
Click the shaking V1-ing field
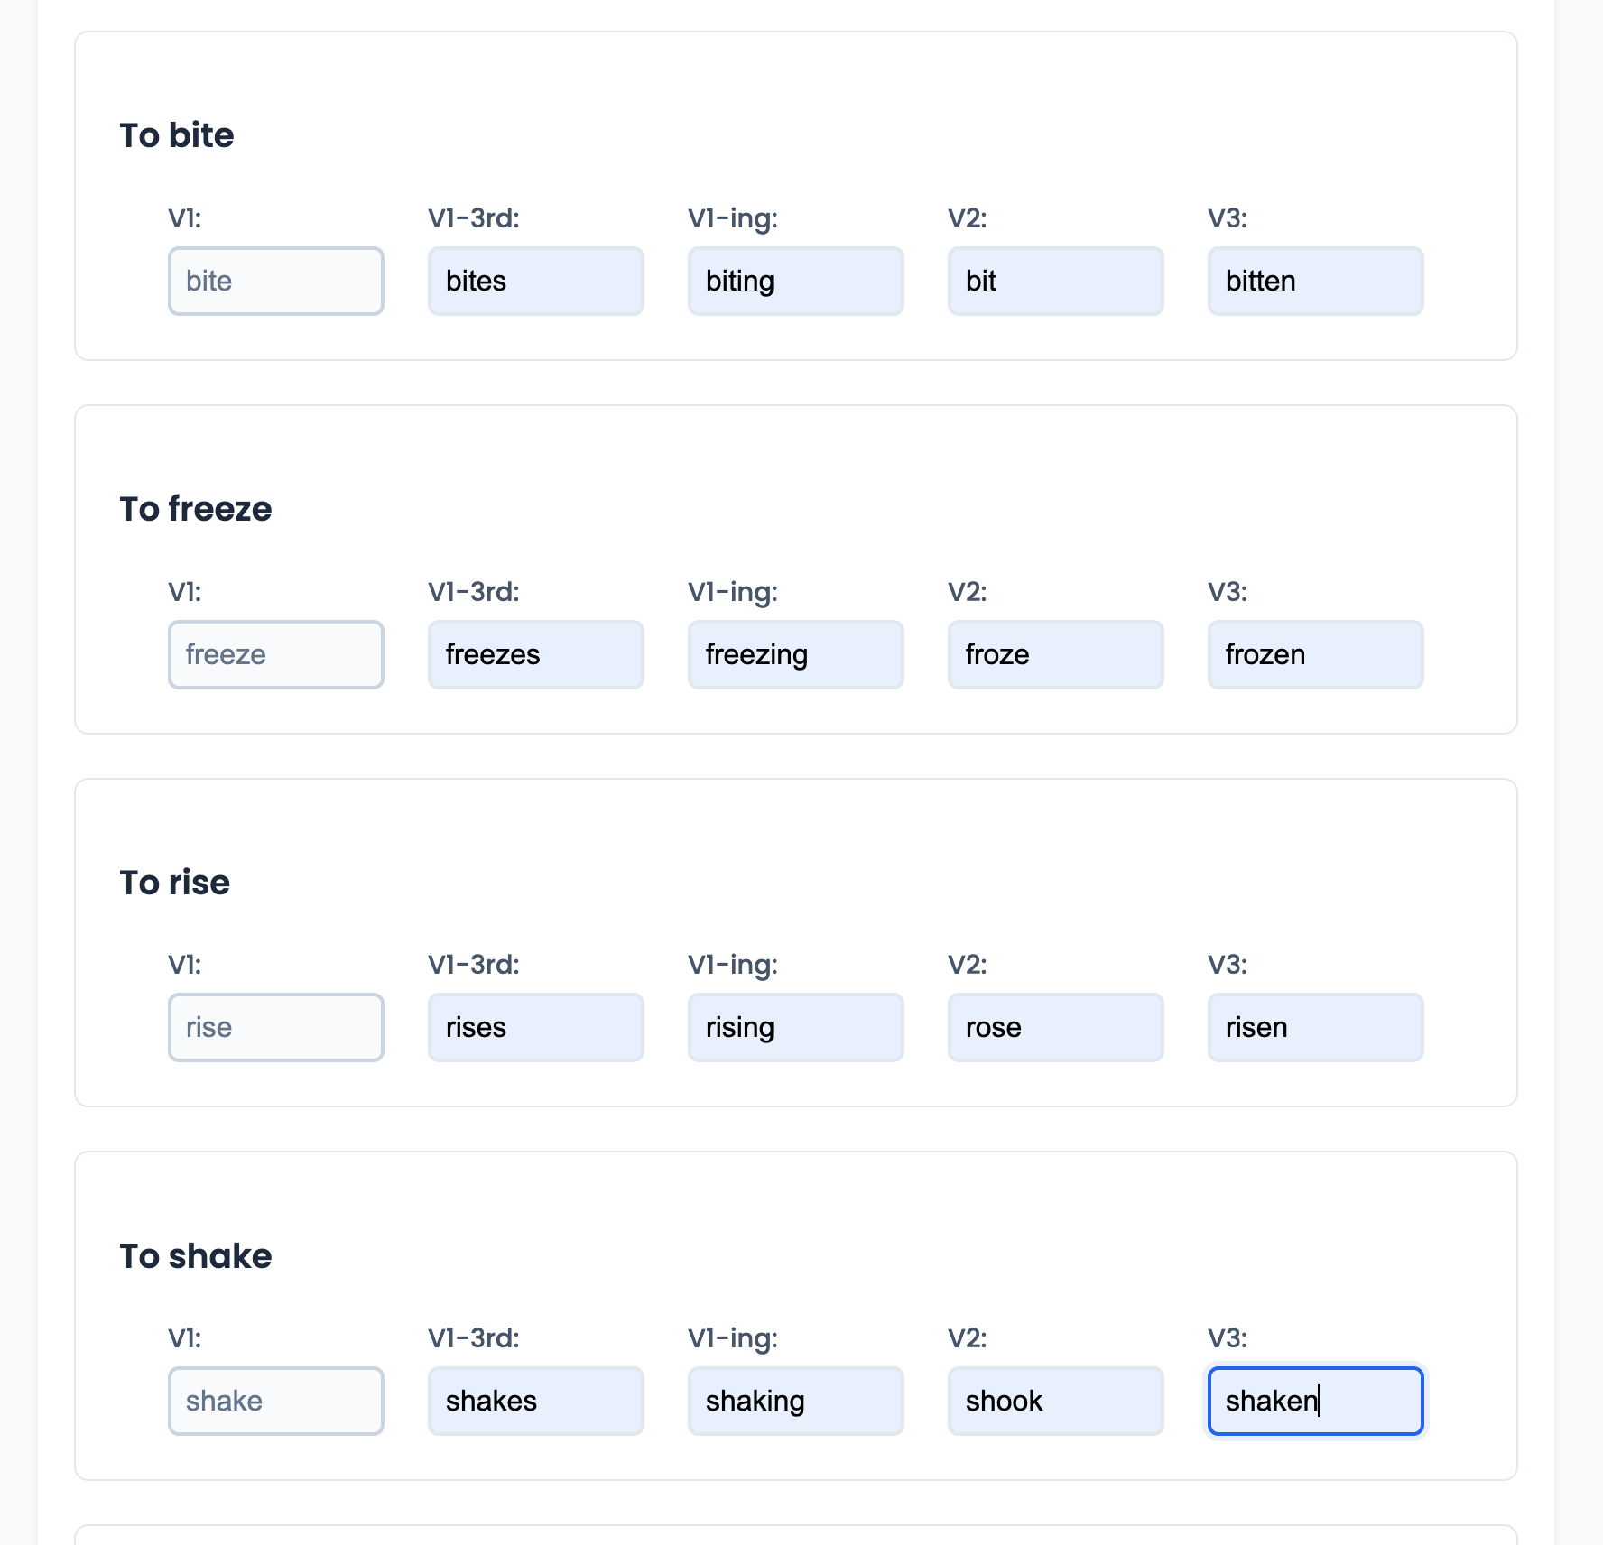click(x=795, y=1401)
